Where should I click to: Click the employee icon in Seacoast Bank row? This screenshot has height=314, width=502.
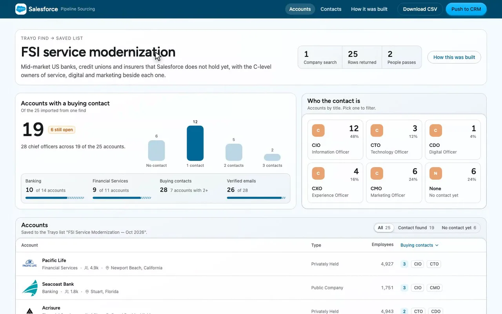[x=67, y=292]
